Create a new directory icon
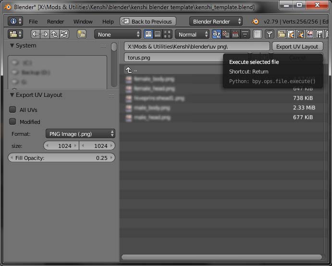This screenshot has height=266, width=332. point(82,34)
